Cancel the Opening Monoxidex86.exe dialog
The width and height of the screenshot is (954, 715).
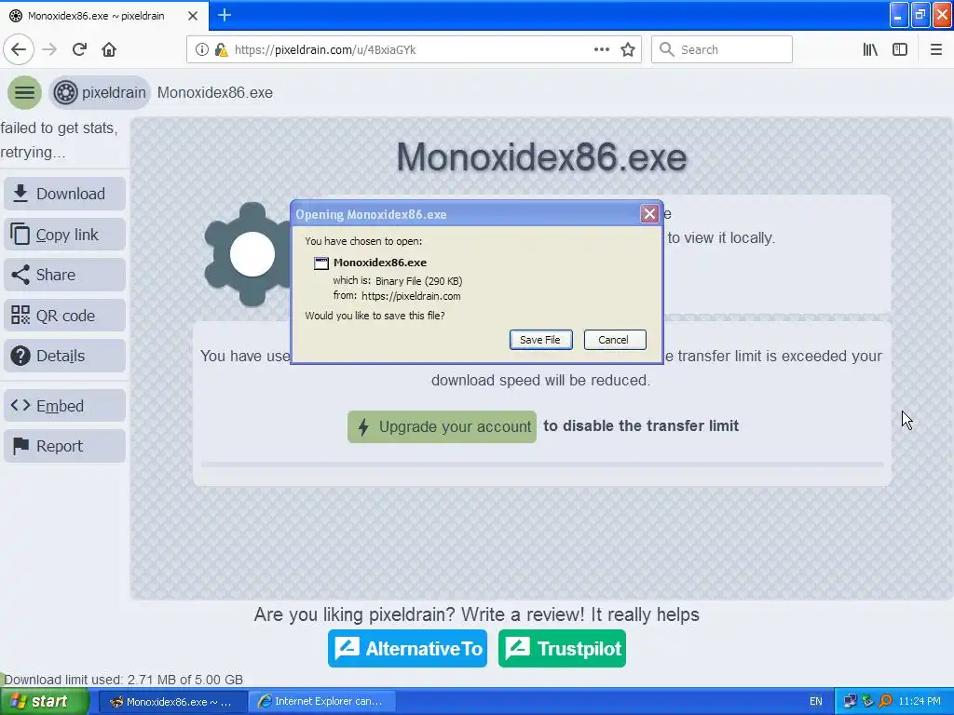615,340
